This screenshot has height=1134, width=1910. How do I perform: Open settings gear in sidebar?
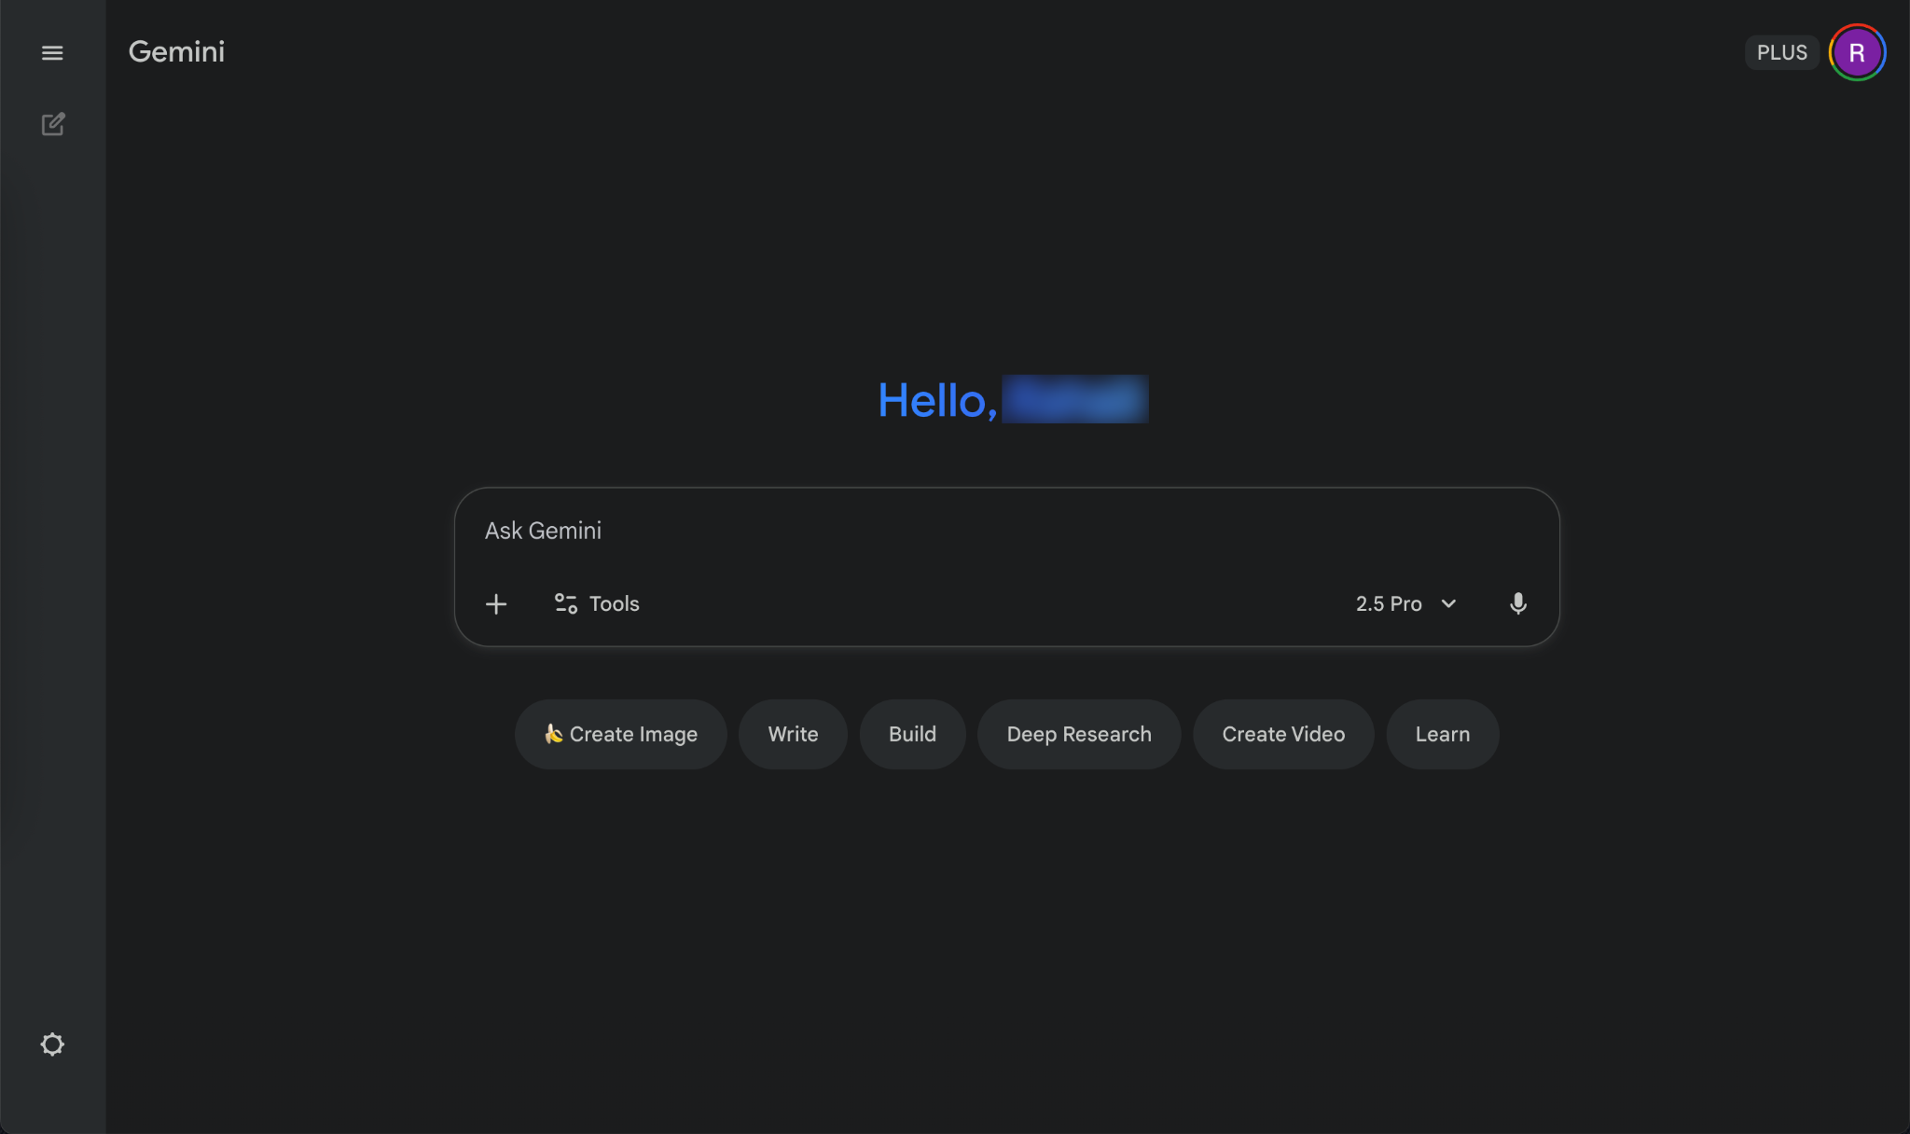(x=52, y=1044)
